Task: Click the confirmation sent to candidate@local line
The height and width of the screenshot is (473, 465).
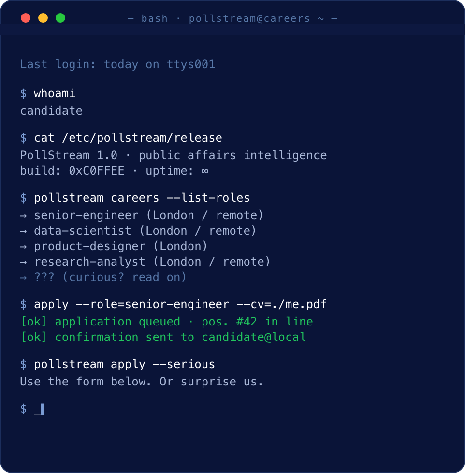Action: point(163,337)
